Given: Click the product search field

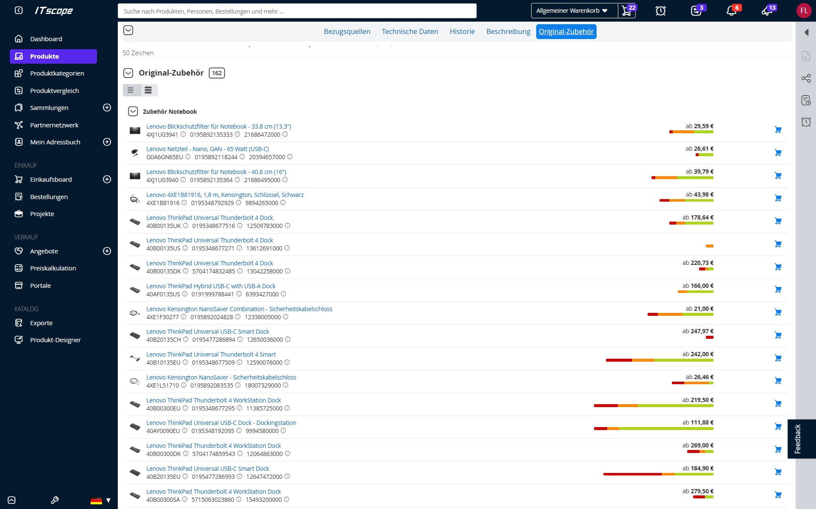Looking at the screenshot, I should [x=297, y=11].
